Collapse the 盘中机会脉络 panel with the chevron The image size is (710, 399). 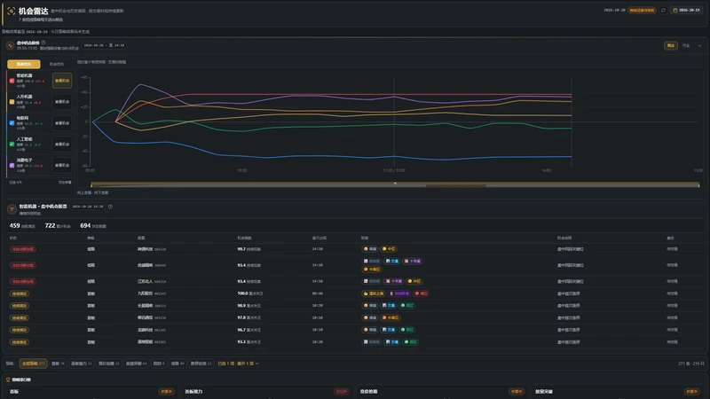[x=699, y=46]
